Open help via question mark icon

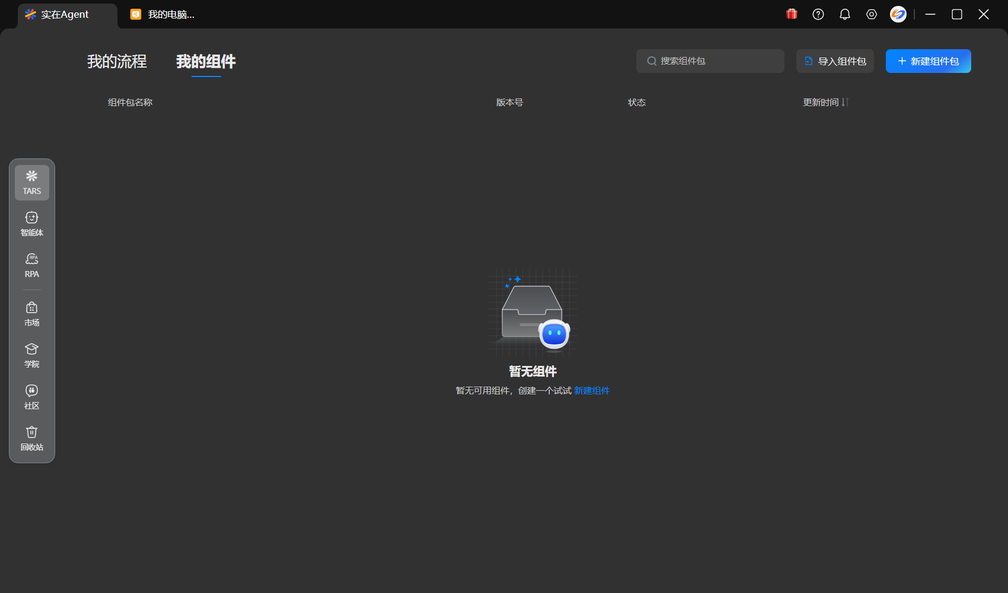pos(818,14)
